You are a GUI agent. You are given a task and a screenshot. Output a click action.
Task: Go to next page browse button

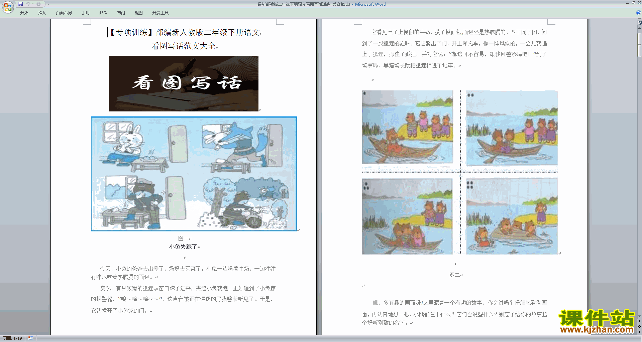(640, 332)
